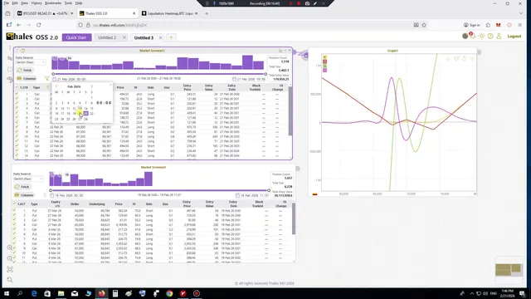
Task: Click right handle of Market Screener1 time slider
Action: [265, 74]
